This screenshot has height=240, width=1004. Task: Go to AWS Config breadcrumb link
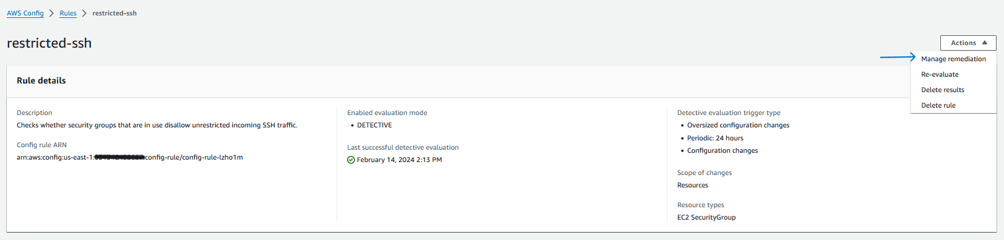tap(25, 13)
